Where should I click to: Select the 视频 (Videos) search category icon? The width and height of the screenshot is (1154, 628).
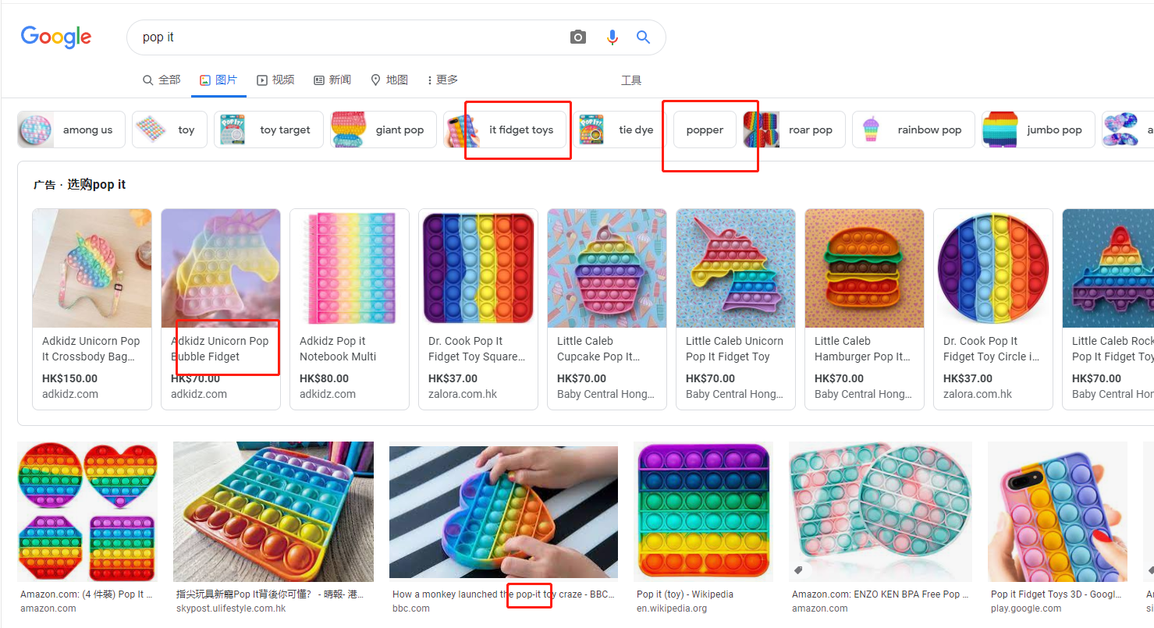pyautogui.click(x=261, y=79)
